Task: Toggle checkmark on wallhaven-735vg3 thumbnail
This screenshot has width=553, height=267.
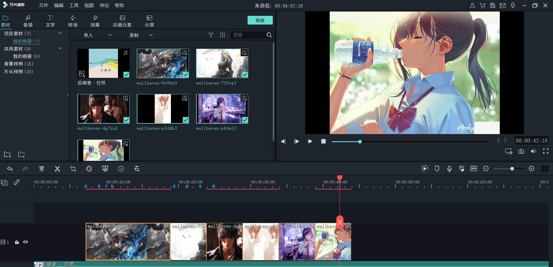Action: click(245, 75)
